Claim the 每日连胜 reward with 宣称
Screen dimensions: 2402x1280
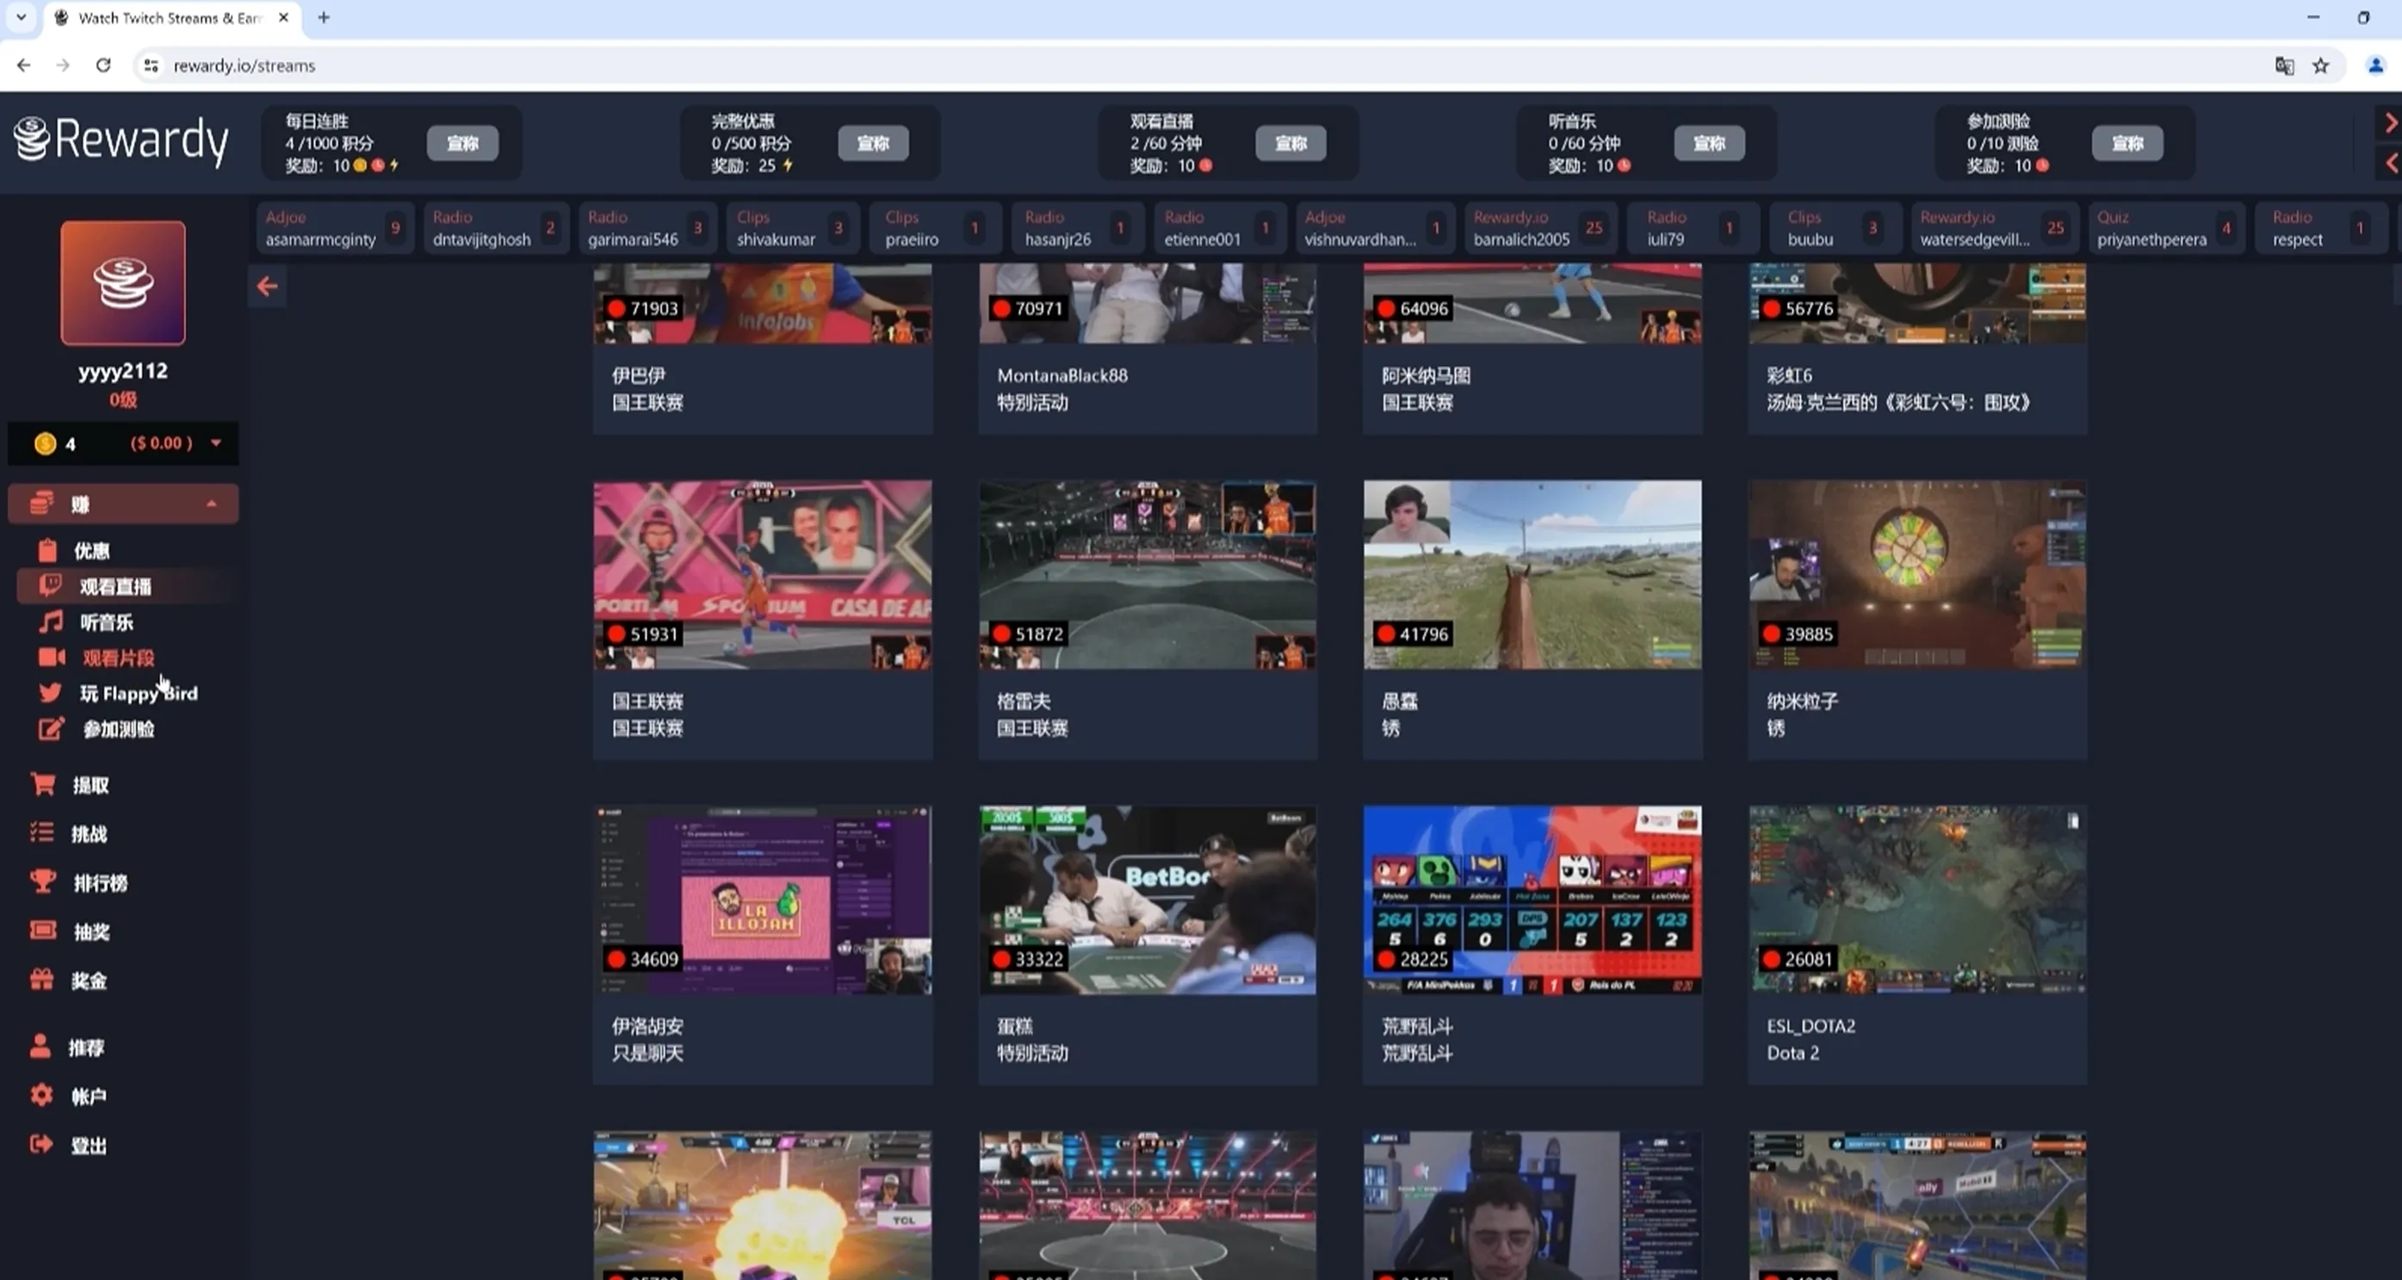[462, 143]
